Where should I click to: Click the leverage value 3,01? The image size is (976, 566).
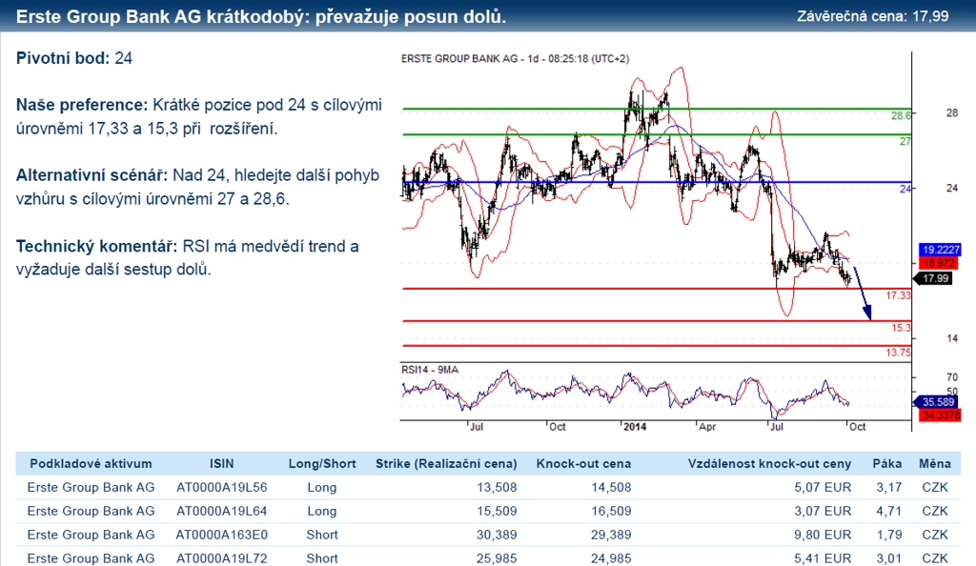click(x=889, y=558)
